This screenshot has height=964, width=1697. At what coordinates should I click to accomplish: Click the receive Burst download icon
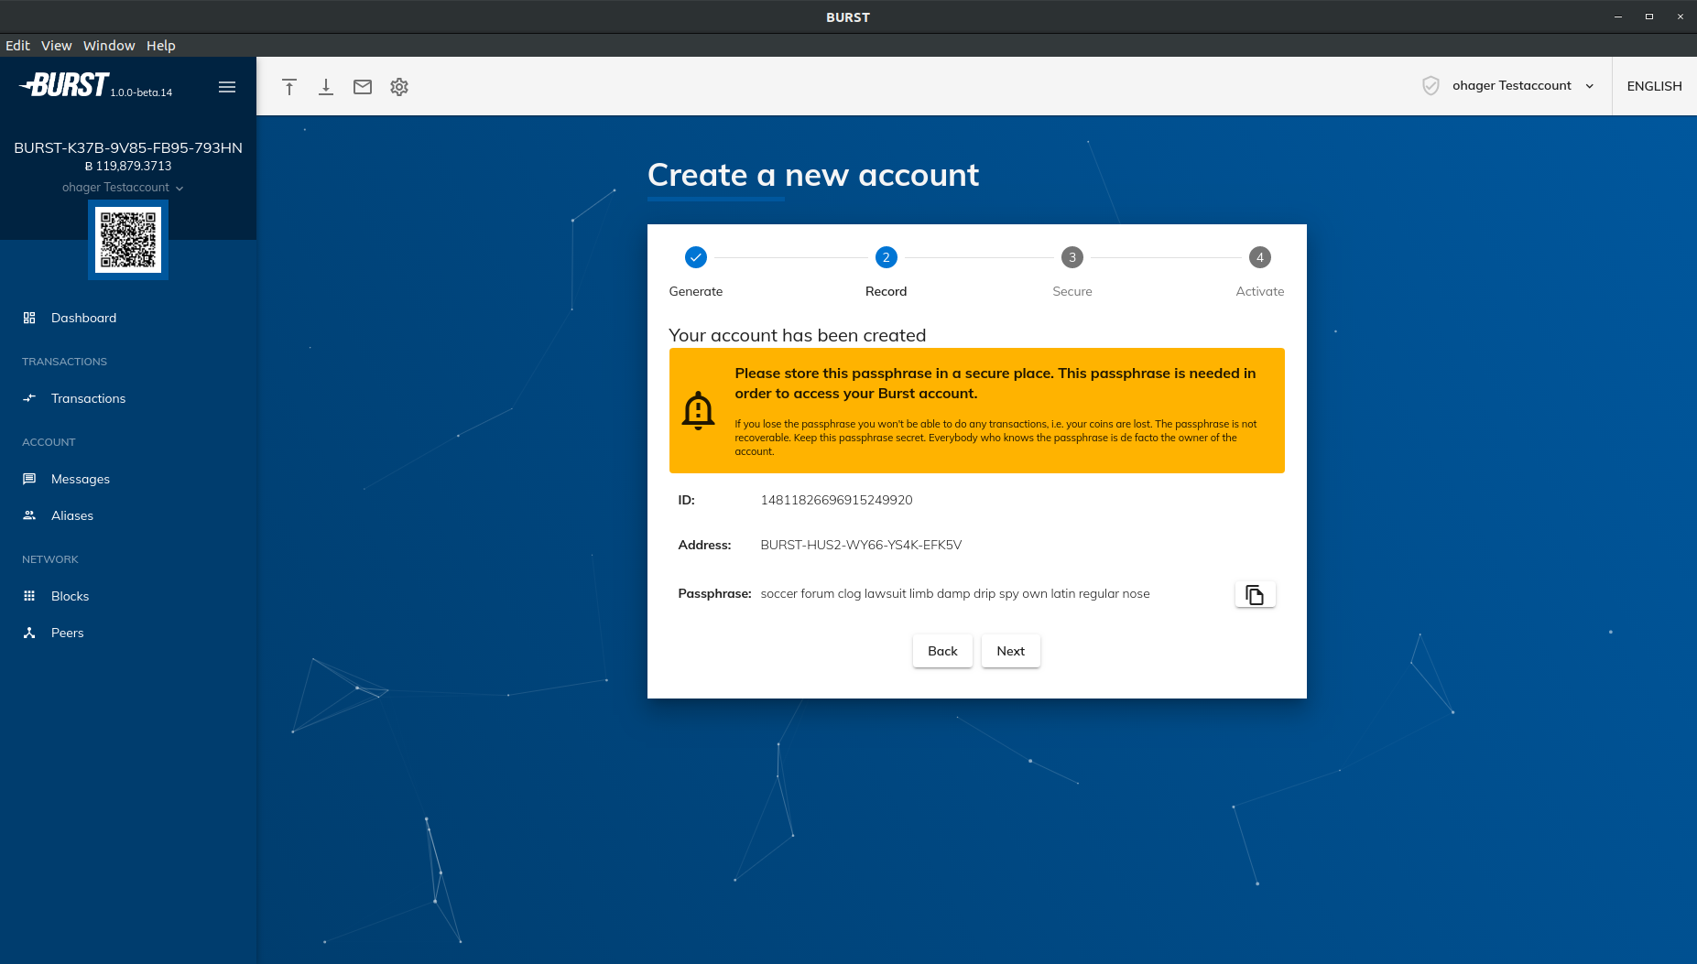point(326,87)
